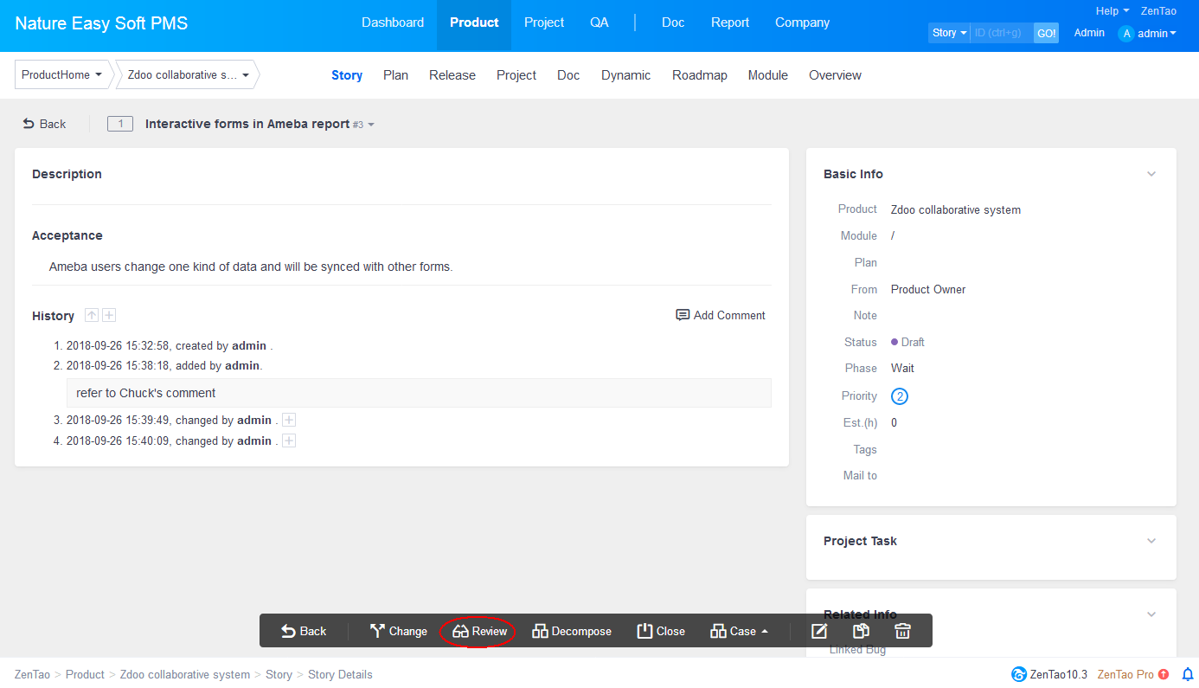
Task: Open the ProductHome dropdown
Action: 62,75
